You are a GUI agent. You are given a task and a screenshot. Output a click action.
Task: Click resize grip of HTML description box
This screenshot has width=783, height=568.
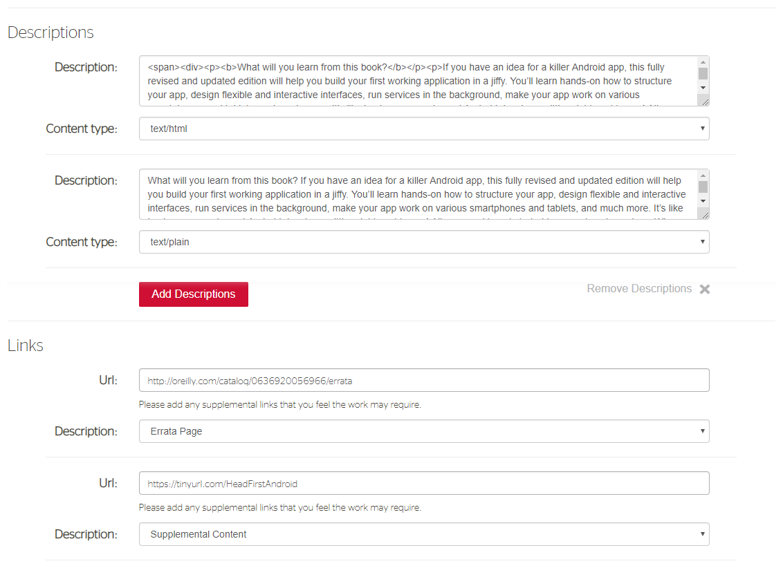[x=705, y=102]
